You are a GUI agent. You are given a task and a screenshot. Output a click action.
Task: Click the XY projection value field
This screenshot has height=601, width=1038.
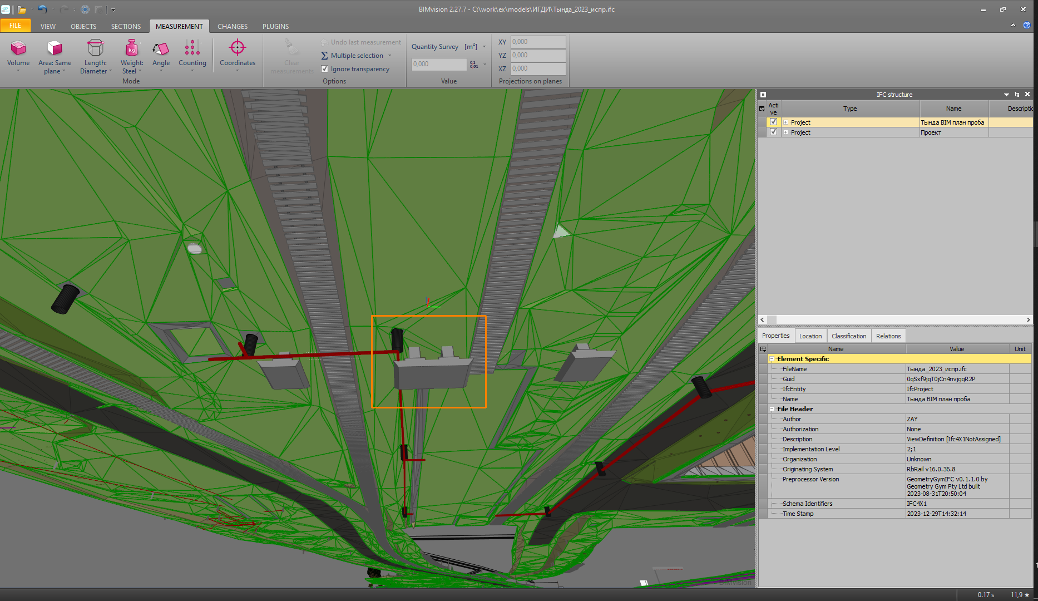537,42
